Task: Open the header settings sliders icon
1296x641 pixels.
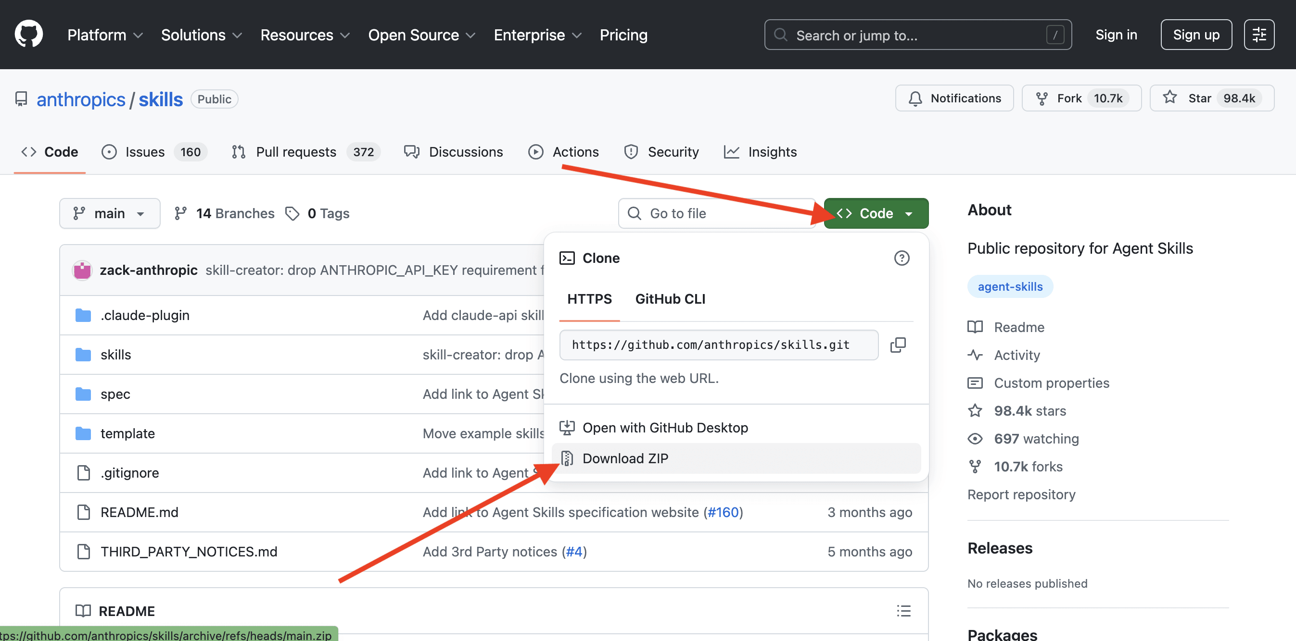Action: [x=1258, y=34]
